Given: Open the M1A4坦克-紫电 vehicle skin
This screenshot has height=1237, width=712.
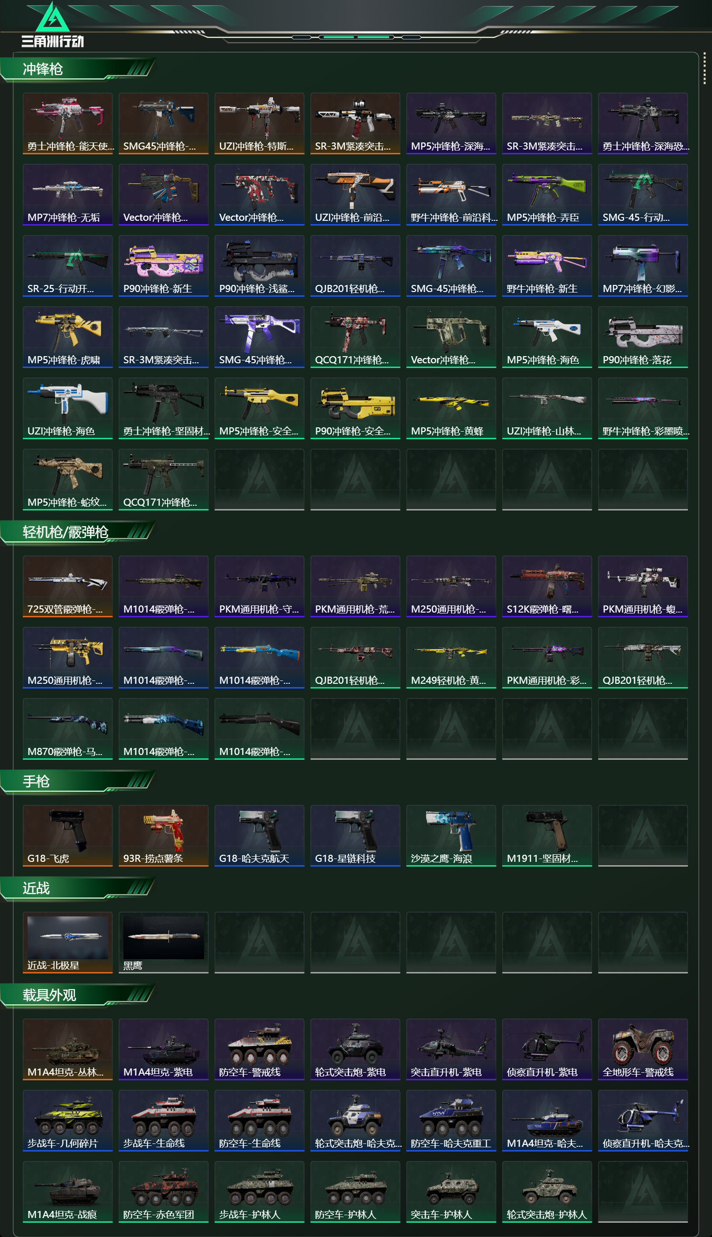Looking at the screenshot, I should click(x=163, y=1049).
